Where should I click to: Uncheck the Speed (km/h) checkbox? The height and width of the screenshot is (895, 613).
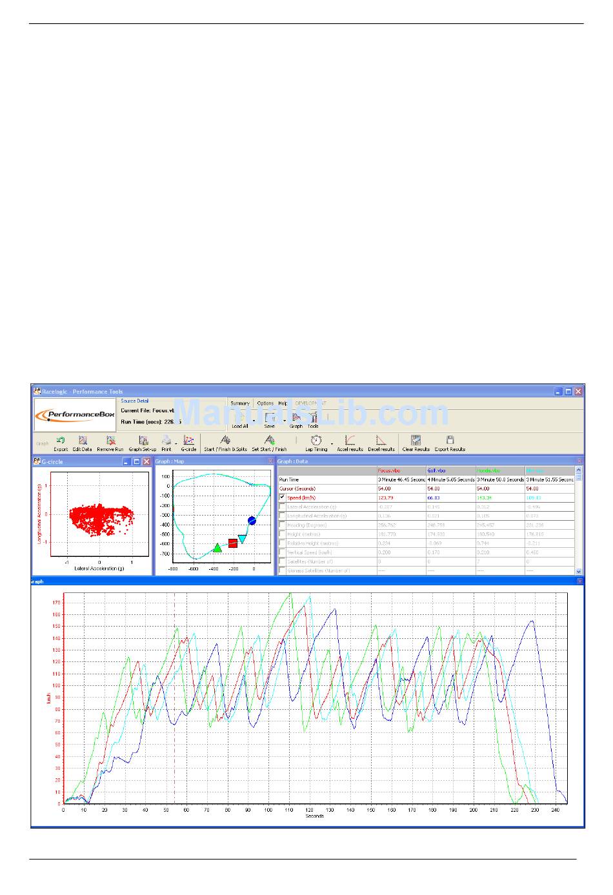point(282,498)
